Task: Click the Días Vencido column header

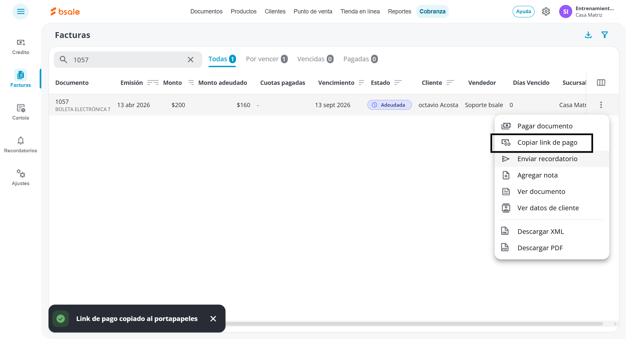Action: [x=531, y=83]
